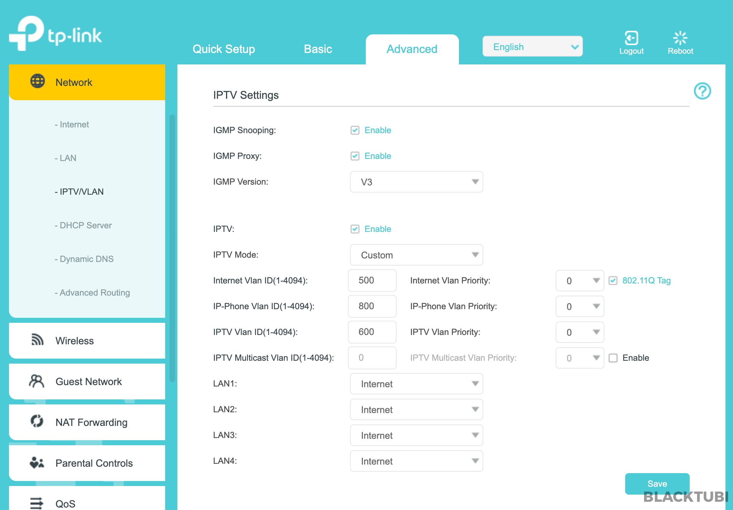
Task: Click the Parental Controls family icon
Action: (x=37, y=462)
